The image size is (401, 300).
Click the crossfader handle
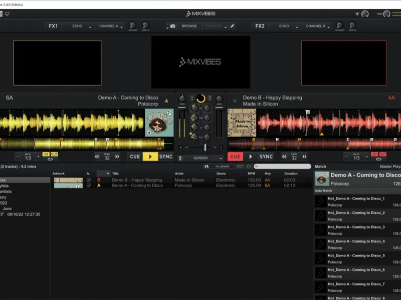pyautogui.click(x=205, y=147)
